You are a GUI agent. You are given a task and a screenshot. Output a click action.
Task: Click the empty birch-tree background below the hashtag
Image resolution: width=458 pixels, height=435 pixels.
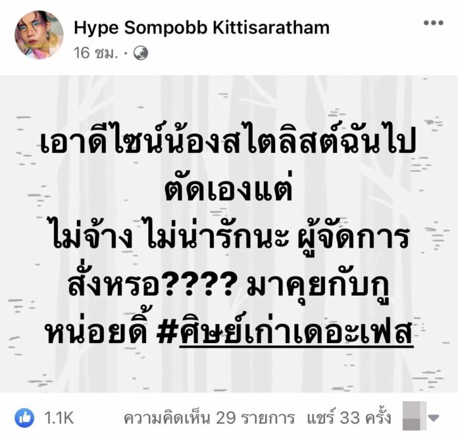coord(229,372)
